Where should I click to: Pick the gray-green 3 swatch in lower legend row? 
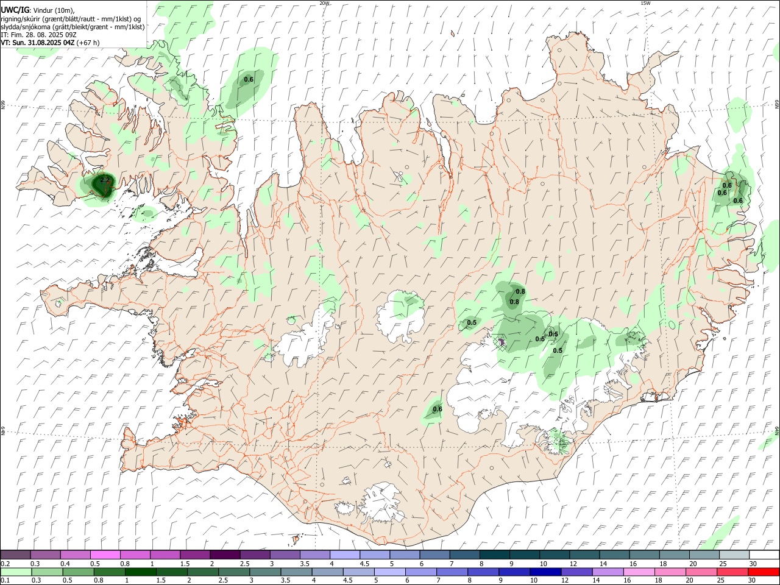(x=265, y=572)
